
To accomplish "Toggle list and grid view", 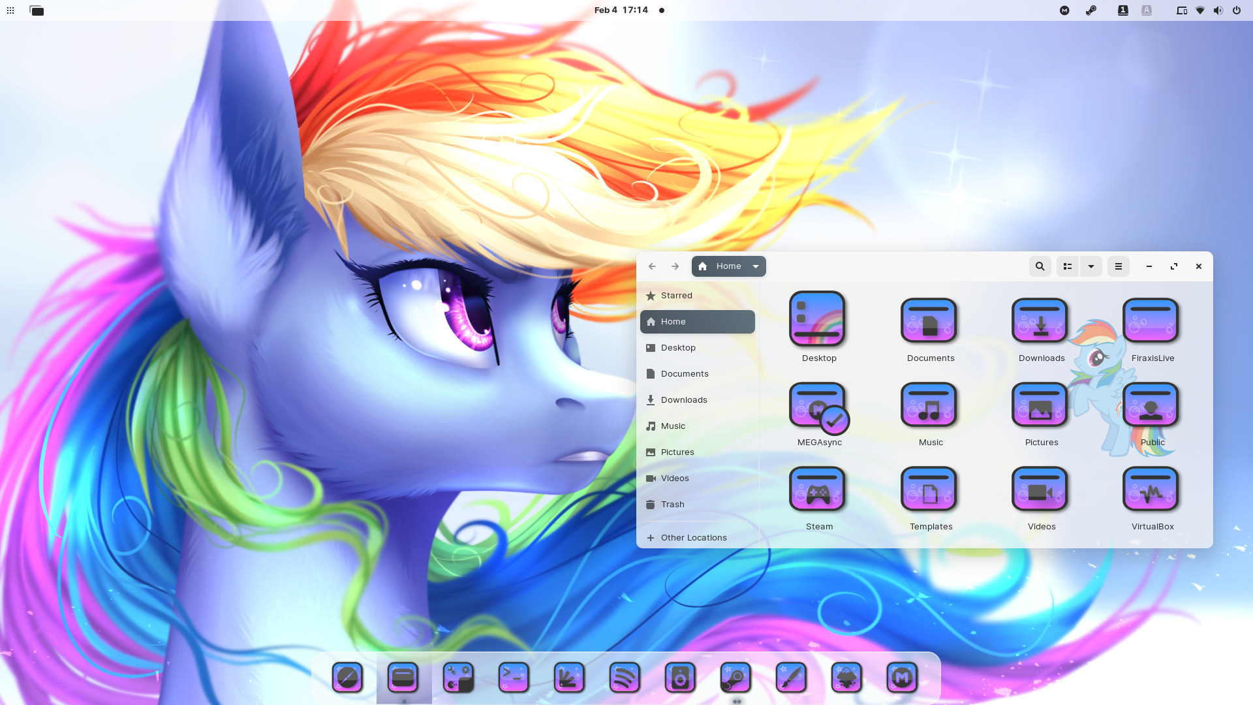I will tap(1068, 266).
